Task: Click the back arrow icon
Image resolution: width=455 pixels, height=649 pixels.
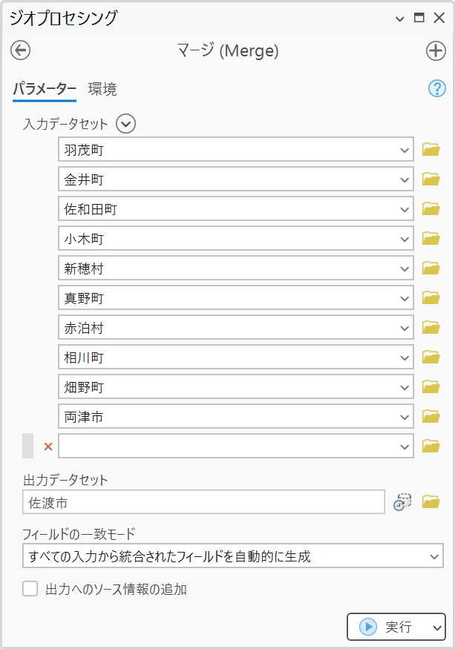Action: click(20, 50)
